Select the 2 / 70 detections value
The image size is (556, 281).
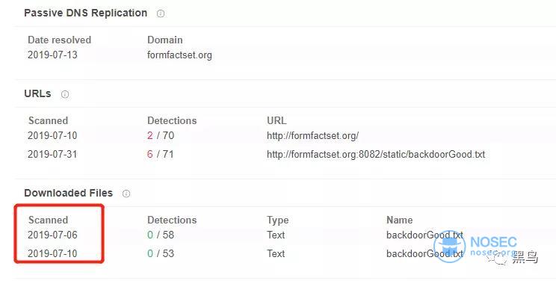[x=161, y=135]
